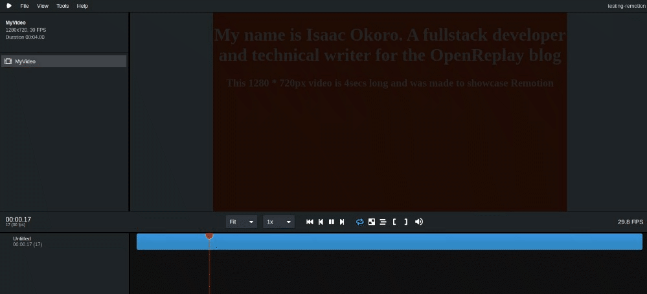This screenshot has width=647, height=294.
Task: Open the 1x playback speed dropdown
Action: tap(279, 222)
